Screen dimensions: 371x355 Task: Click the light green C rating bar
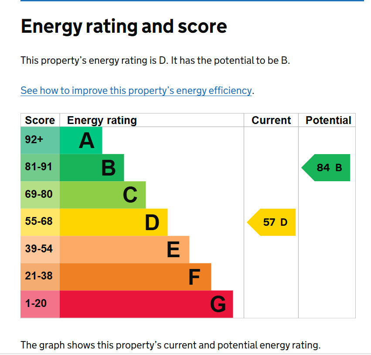click(102, 195)
